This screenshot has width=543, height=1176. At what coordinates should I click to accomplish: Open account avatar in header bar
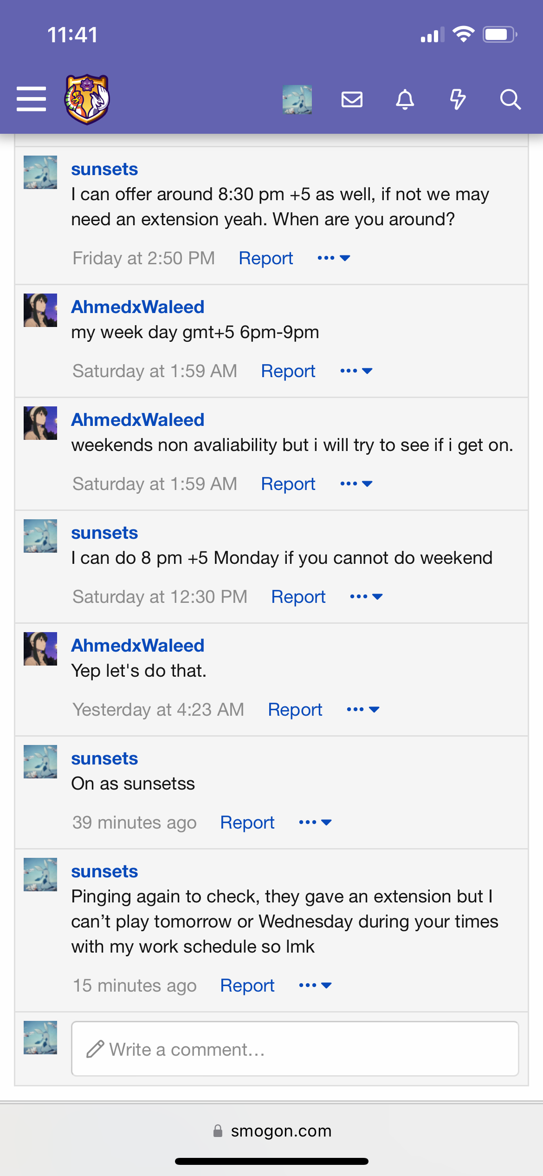297,99
